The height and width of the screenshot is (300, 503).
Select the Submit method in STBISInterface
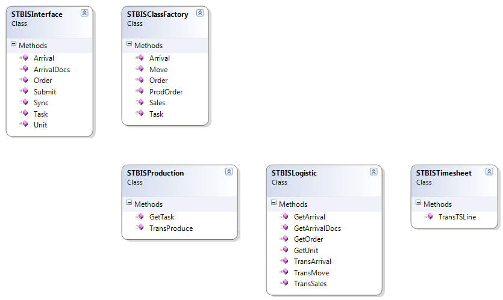[45, 92]
